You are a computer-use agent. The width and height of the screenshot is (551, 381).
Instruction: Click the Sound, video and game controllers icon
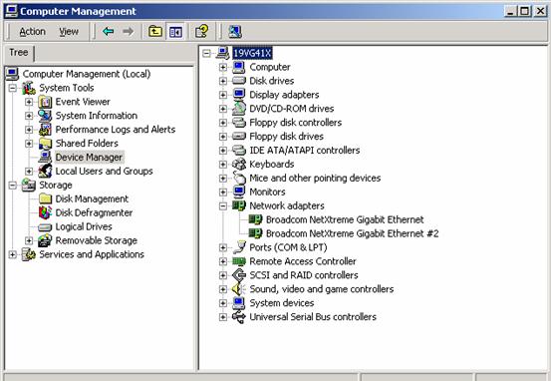(239, 289)
